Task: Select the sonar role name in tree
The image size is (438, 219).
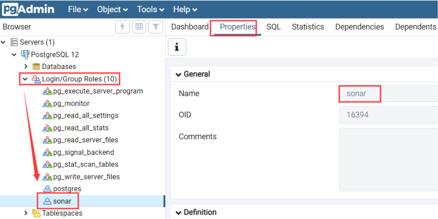Action: click(x=62, y=201)
